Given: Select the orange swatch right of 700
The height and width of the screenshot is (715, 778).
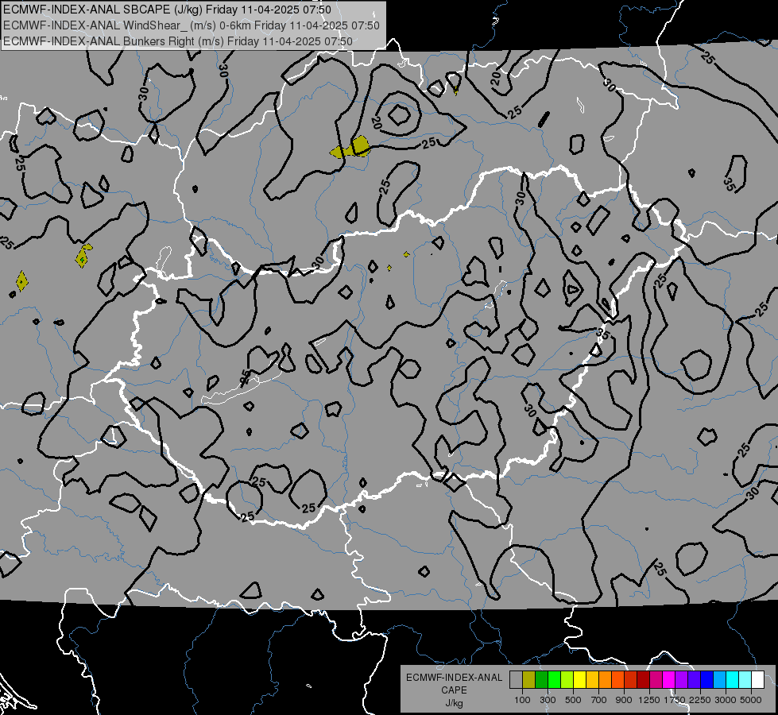Looking at the screenshot, I should pyautogui.click(x=606, y=680).
